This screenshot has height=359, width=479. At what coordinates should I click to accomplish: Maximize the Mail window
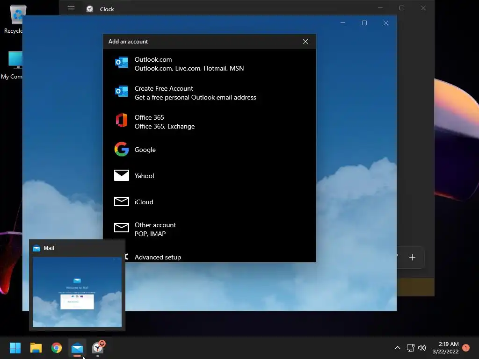(364, 23)
